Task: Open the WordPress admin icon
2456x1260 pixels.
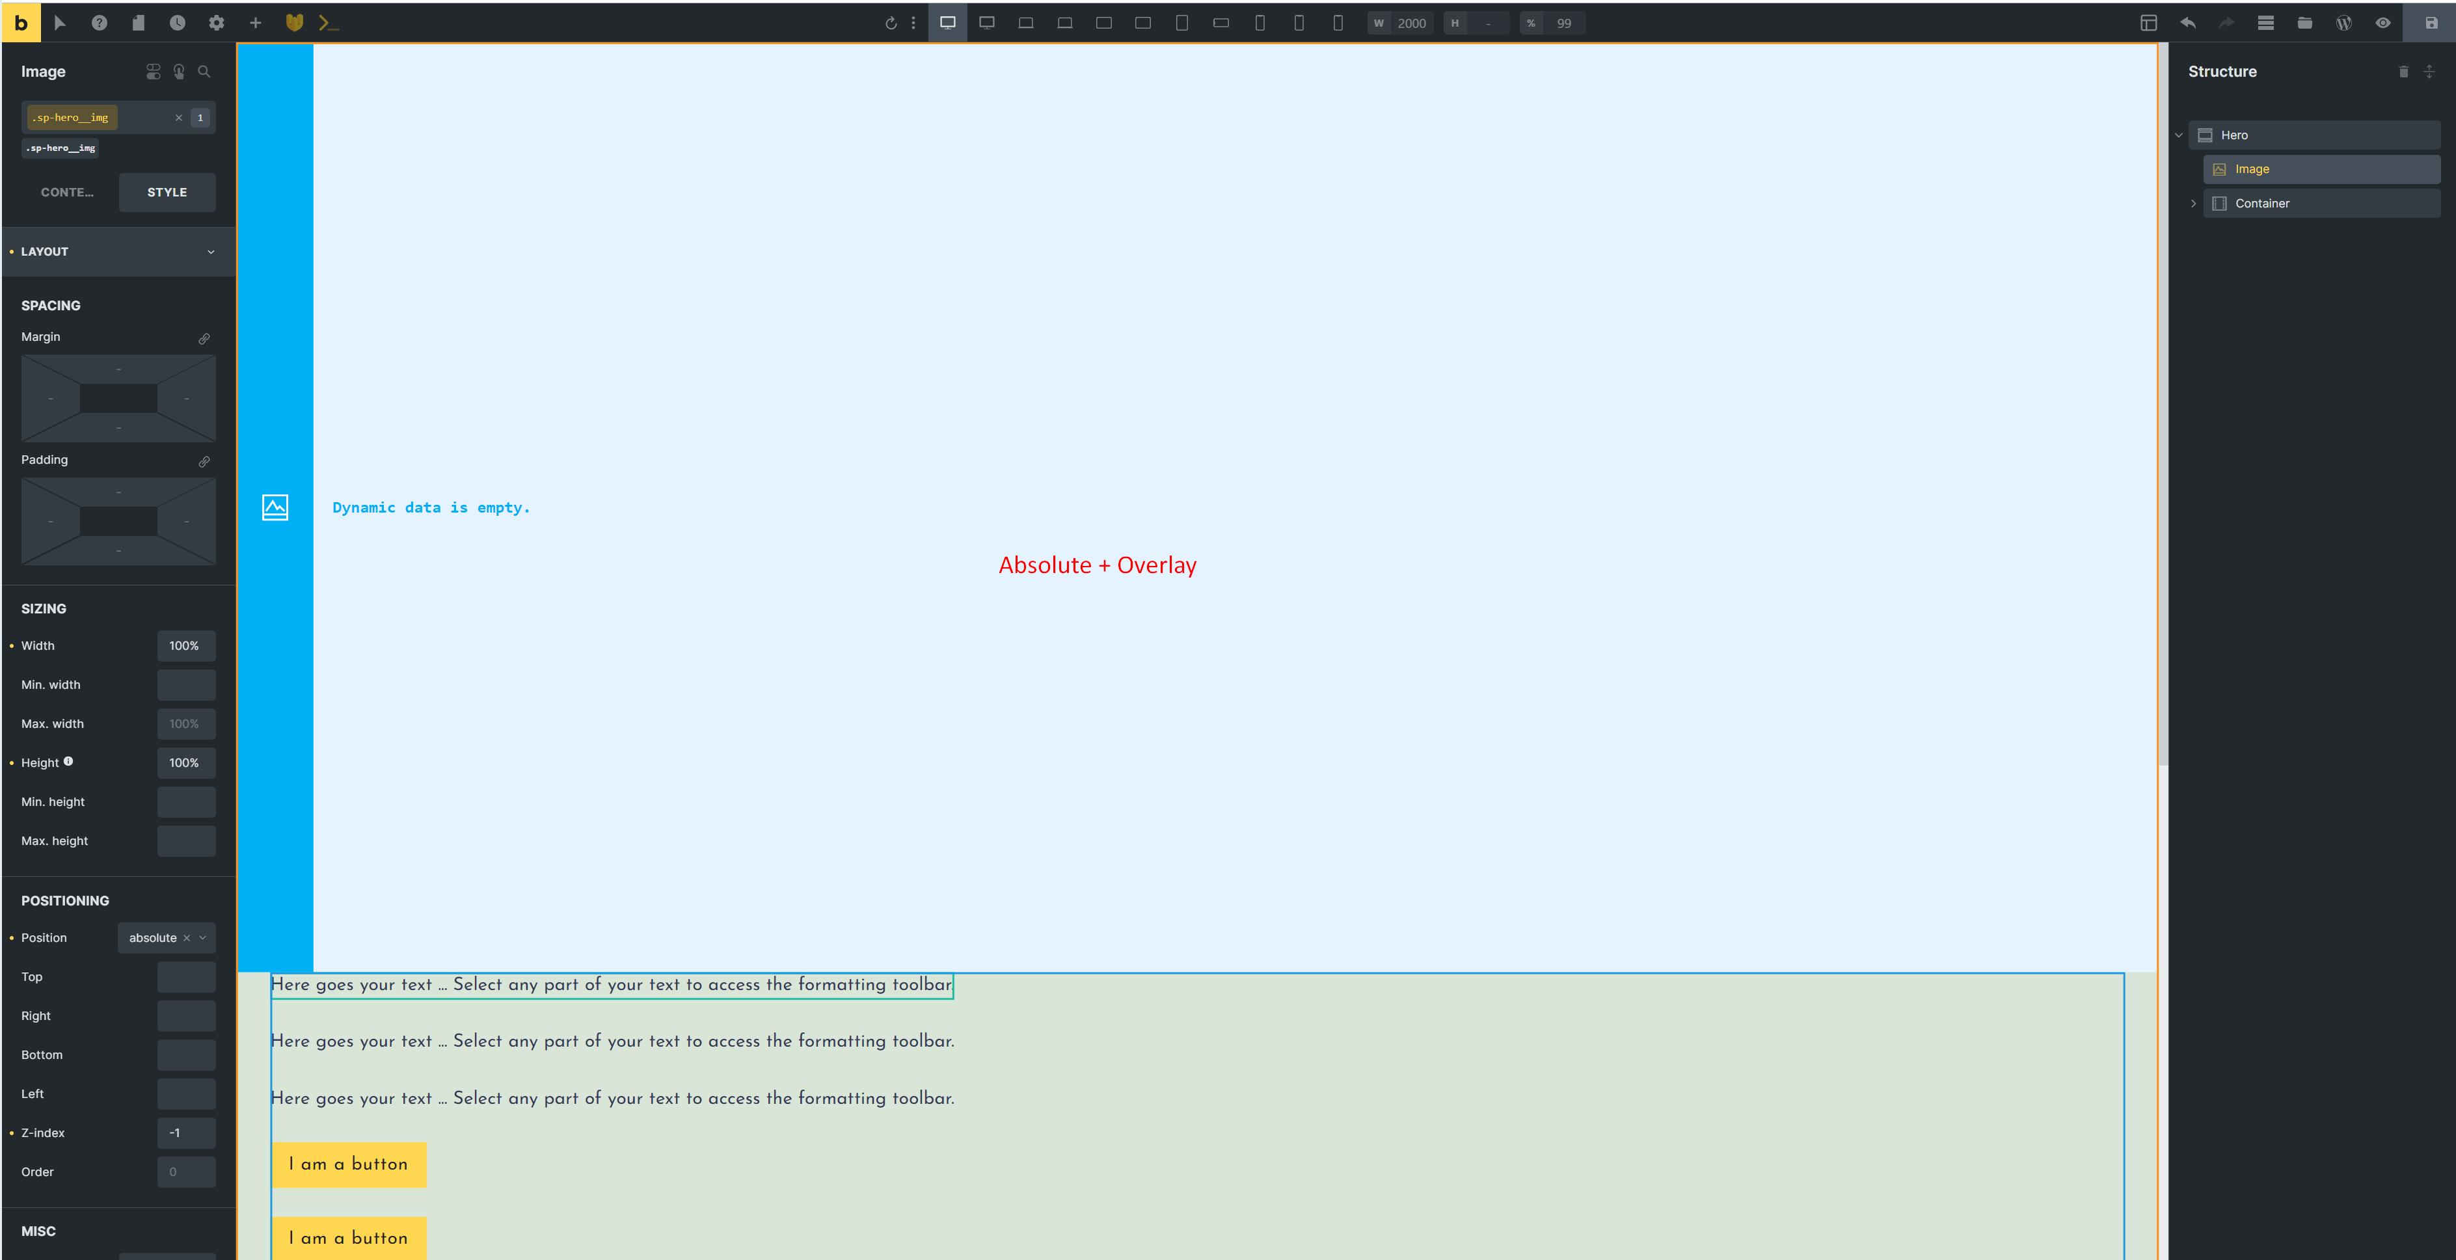Action: click(2345, 23)
